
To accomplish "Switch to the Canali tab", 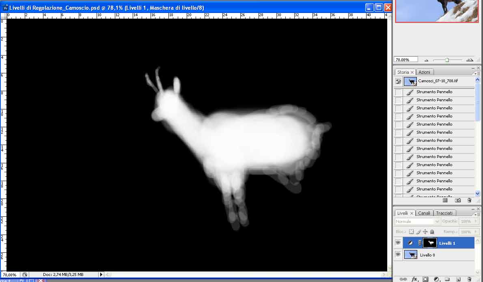I will pos(424,213).
